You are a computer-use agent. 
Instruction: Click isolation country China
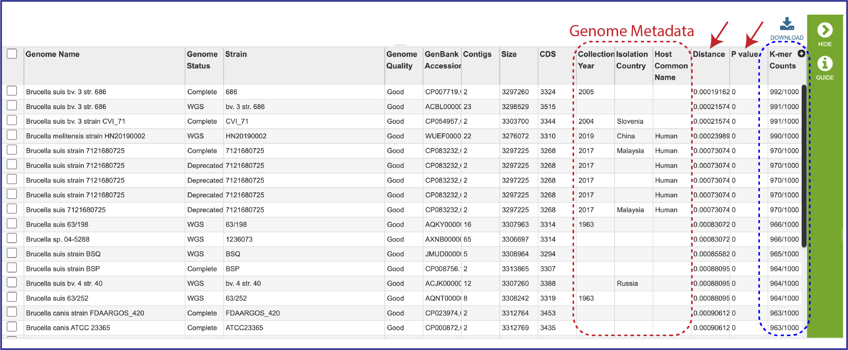pos(625,136)
